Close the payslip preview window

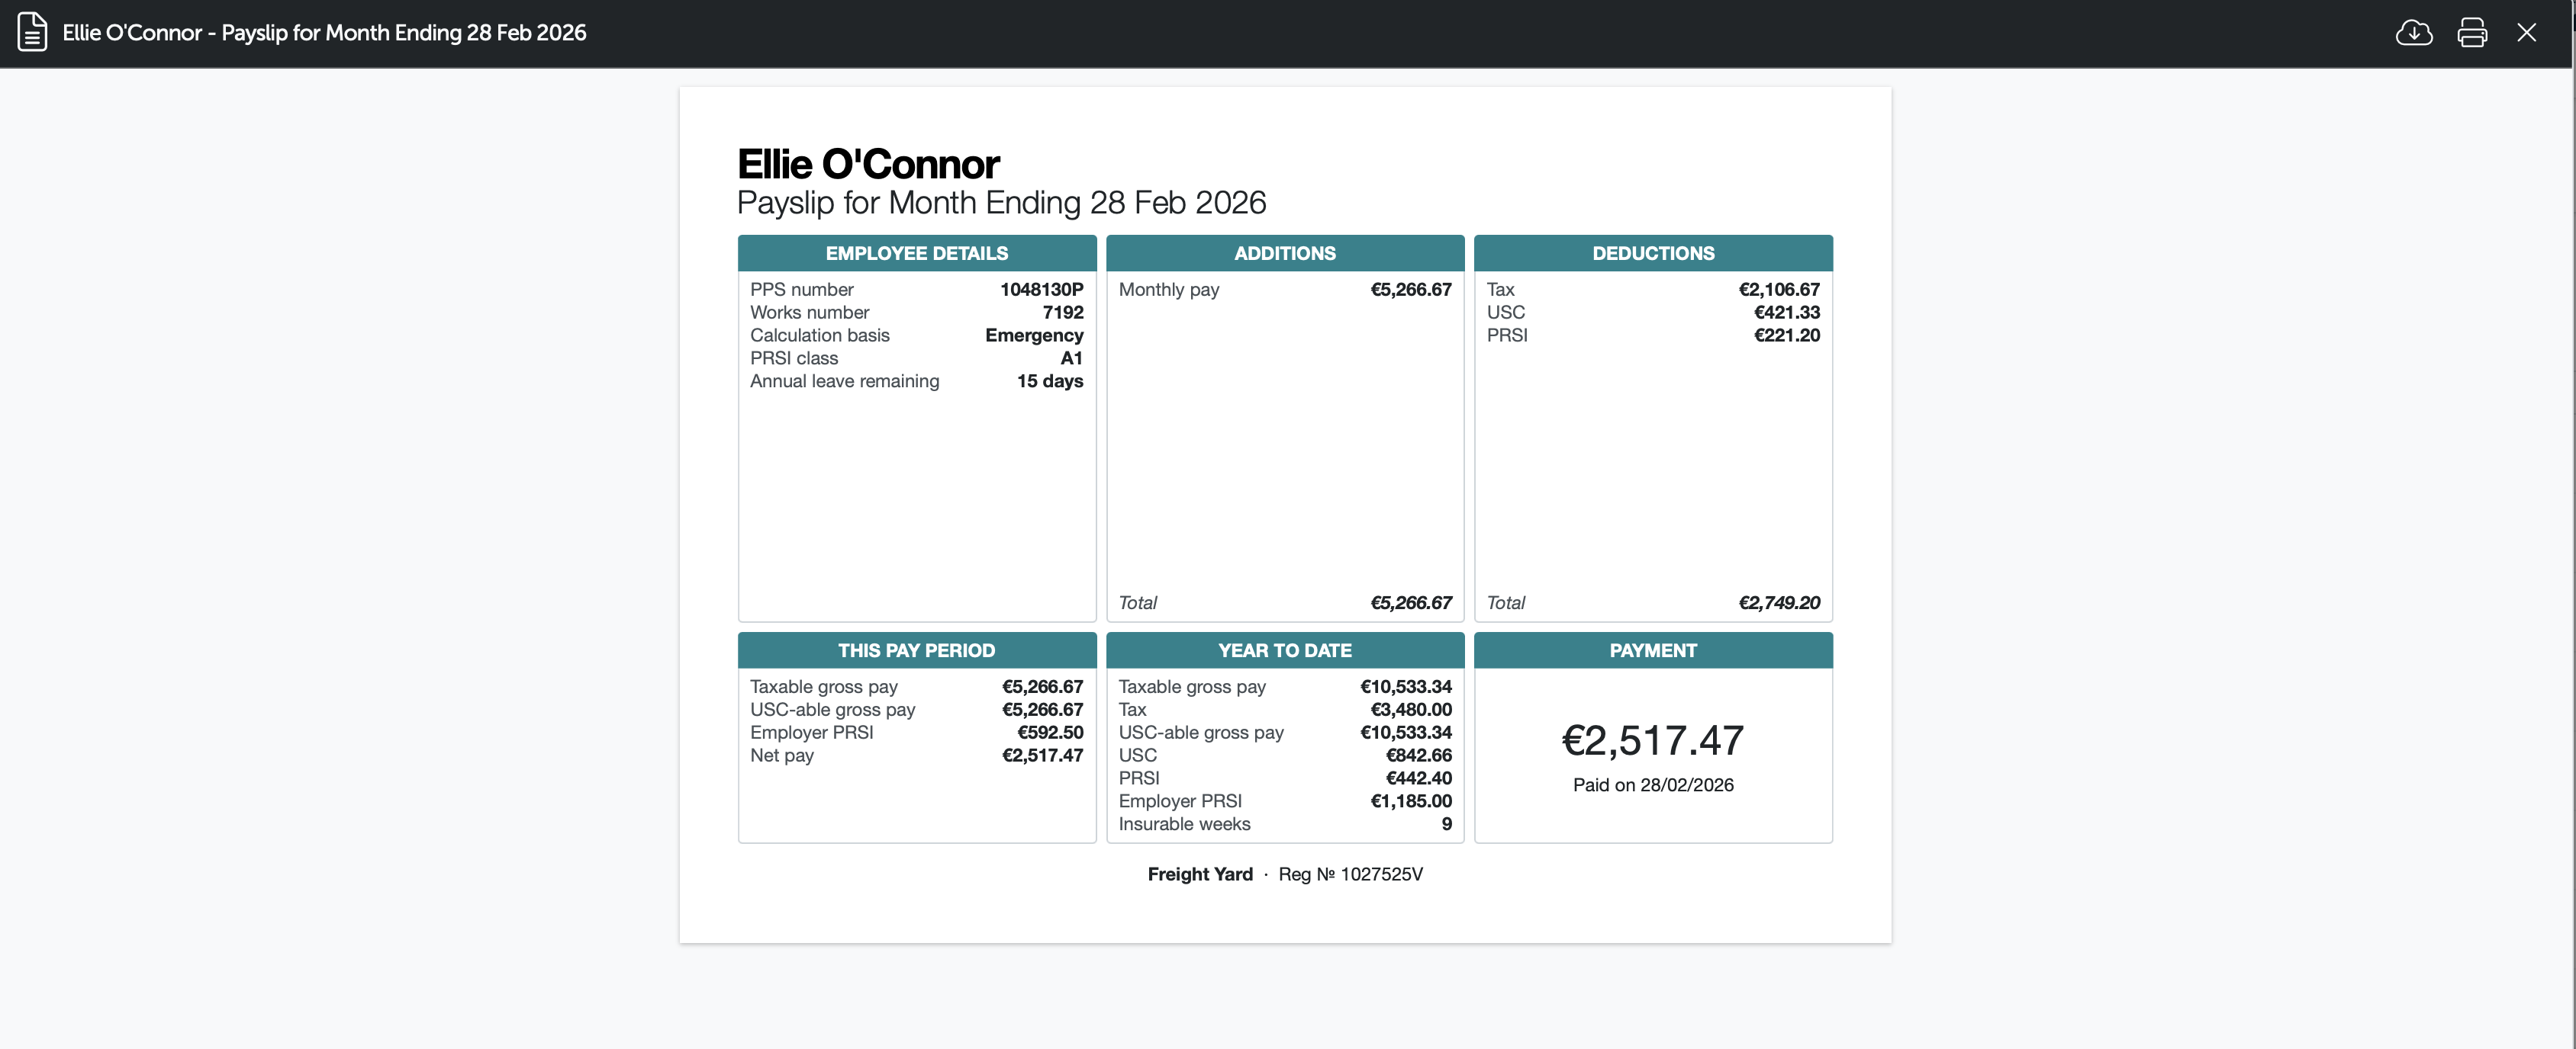[x=2526, y=33]
